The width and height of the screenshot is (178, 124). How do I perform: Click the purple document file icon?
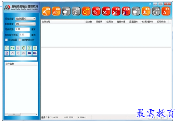coord(7,53)
